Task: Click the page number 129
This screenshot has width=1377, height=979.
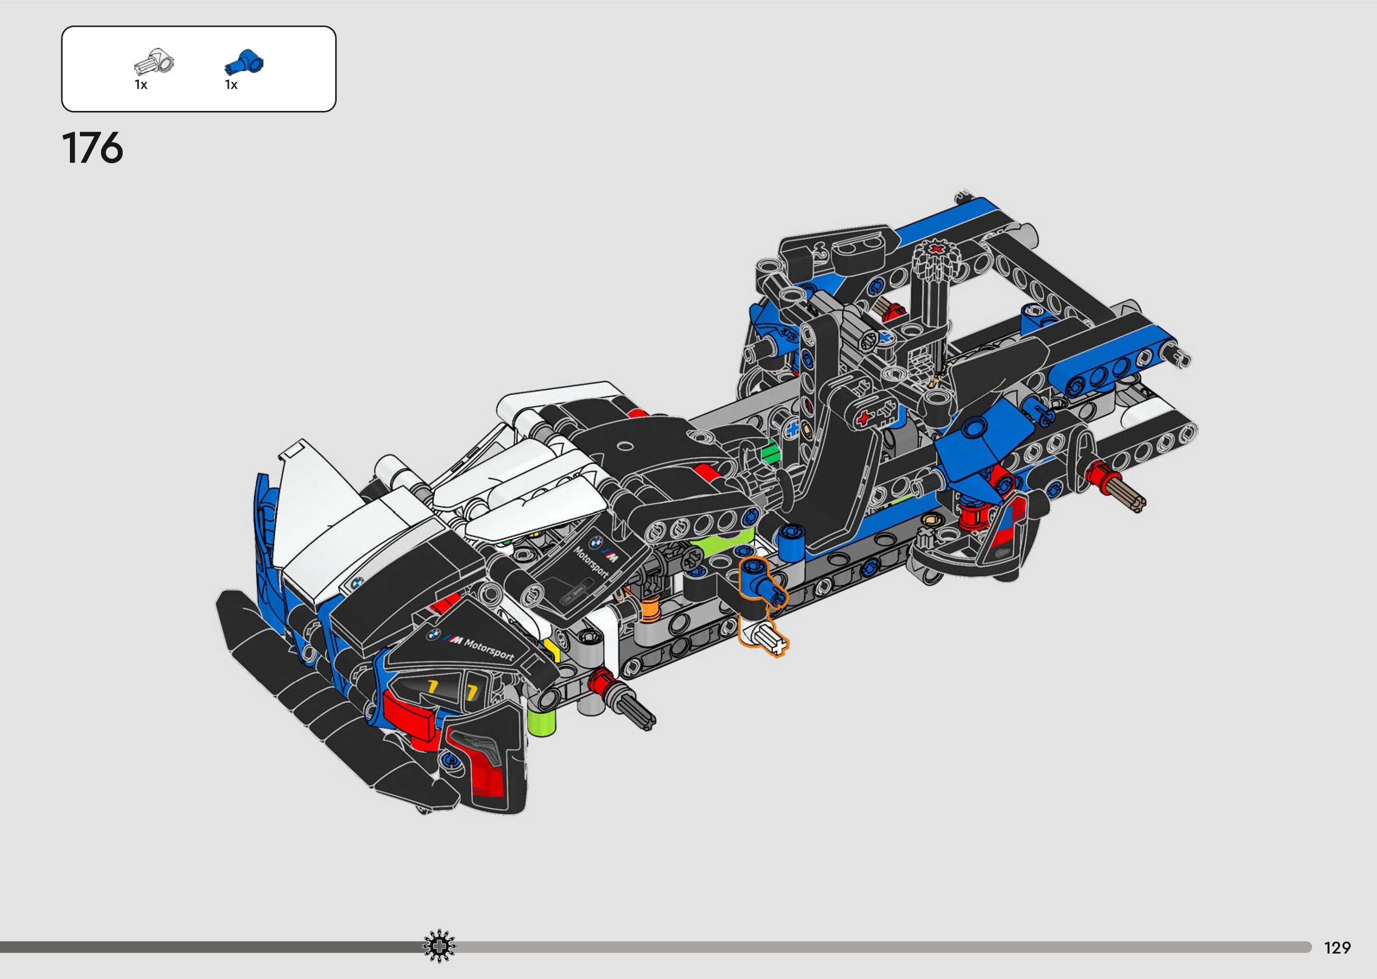Action: point(1336,947)
